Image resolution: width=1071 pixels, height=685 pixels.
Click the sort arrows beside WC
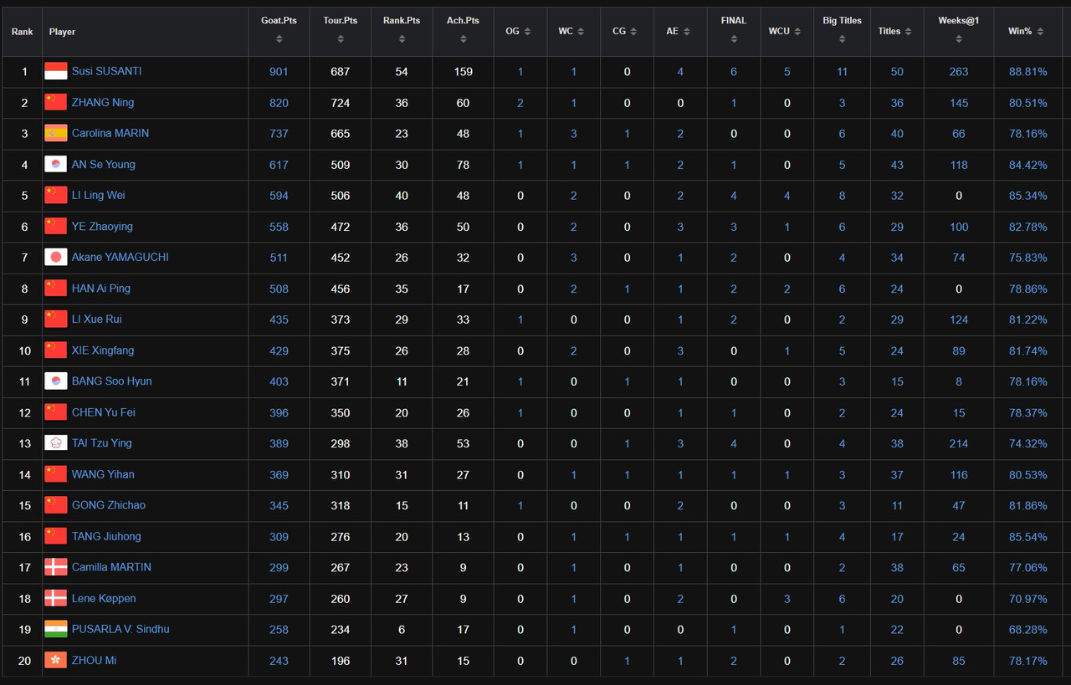[582, 32]
